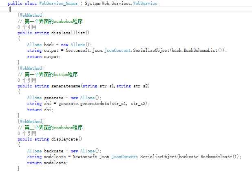
Task: Click the comment mentioning second combobox
Action: [50, 127]
